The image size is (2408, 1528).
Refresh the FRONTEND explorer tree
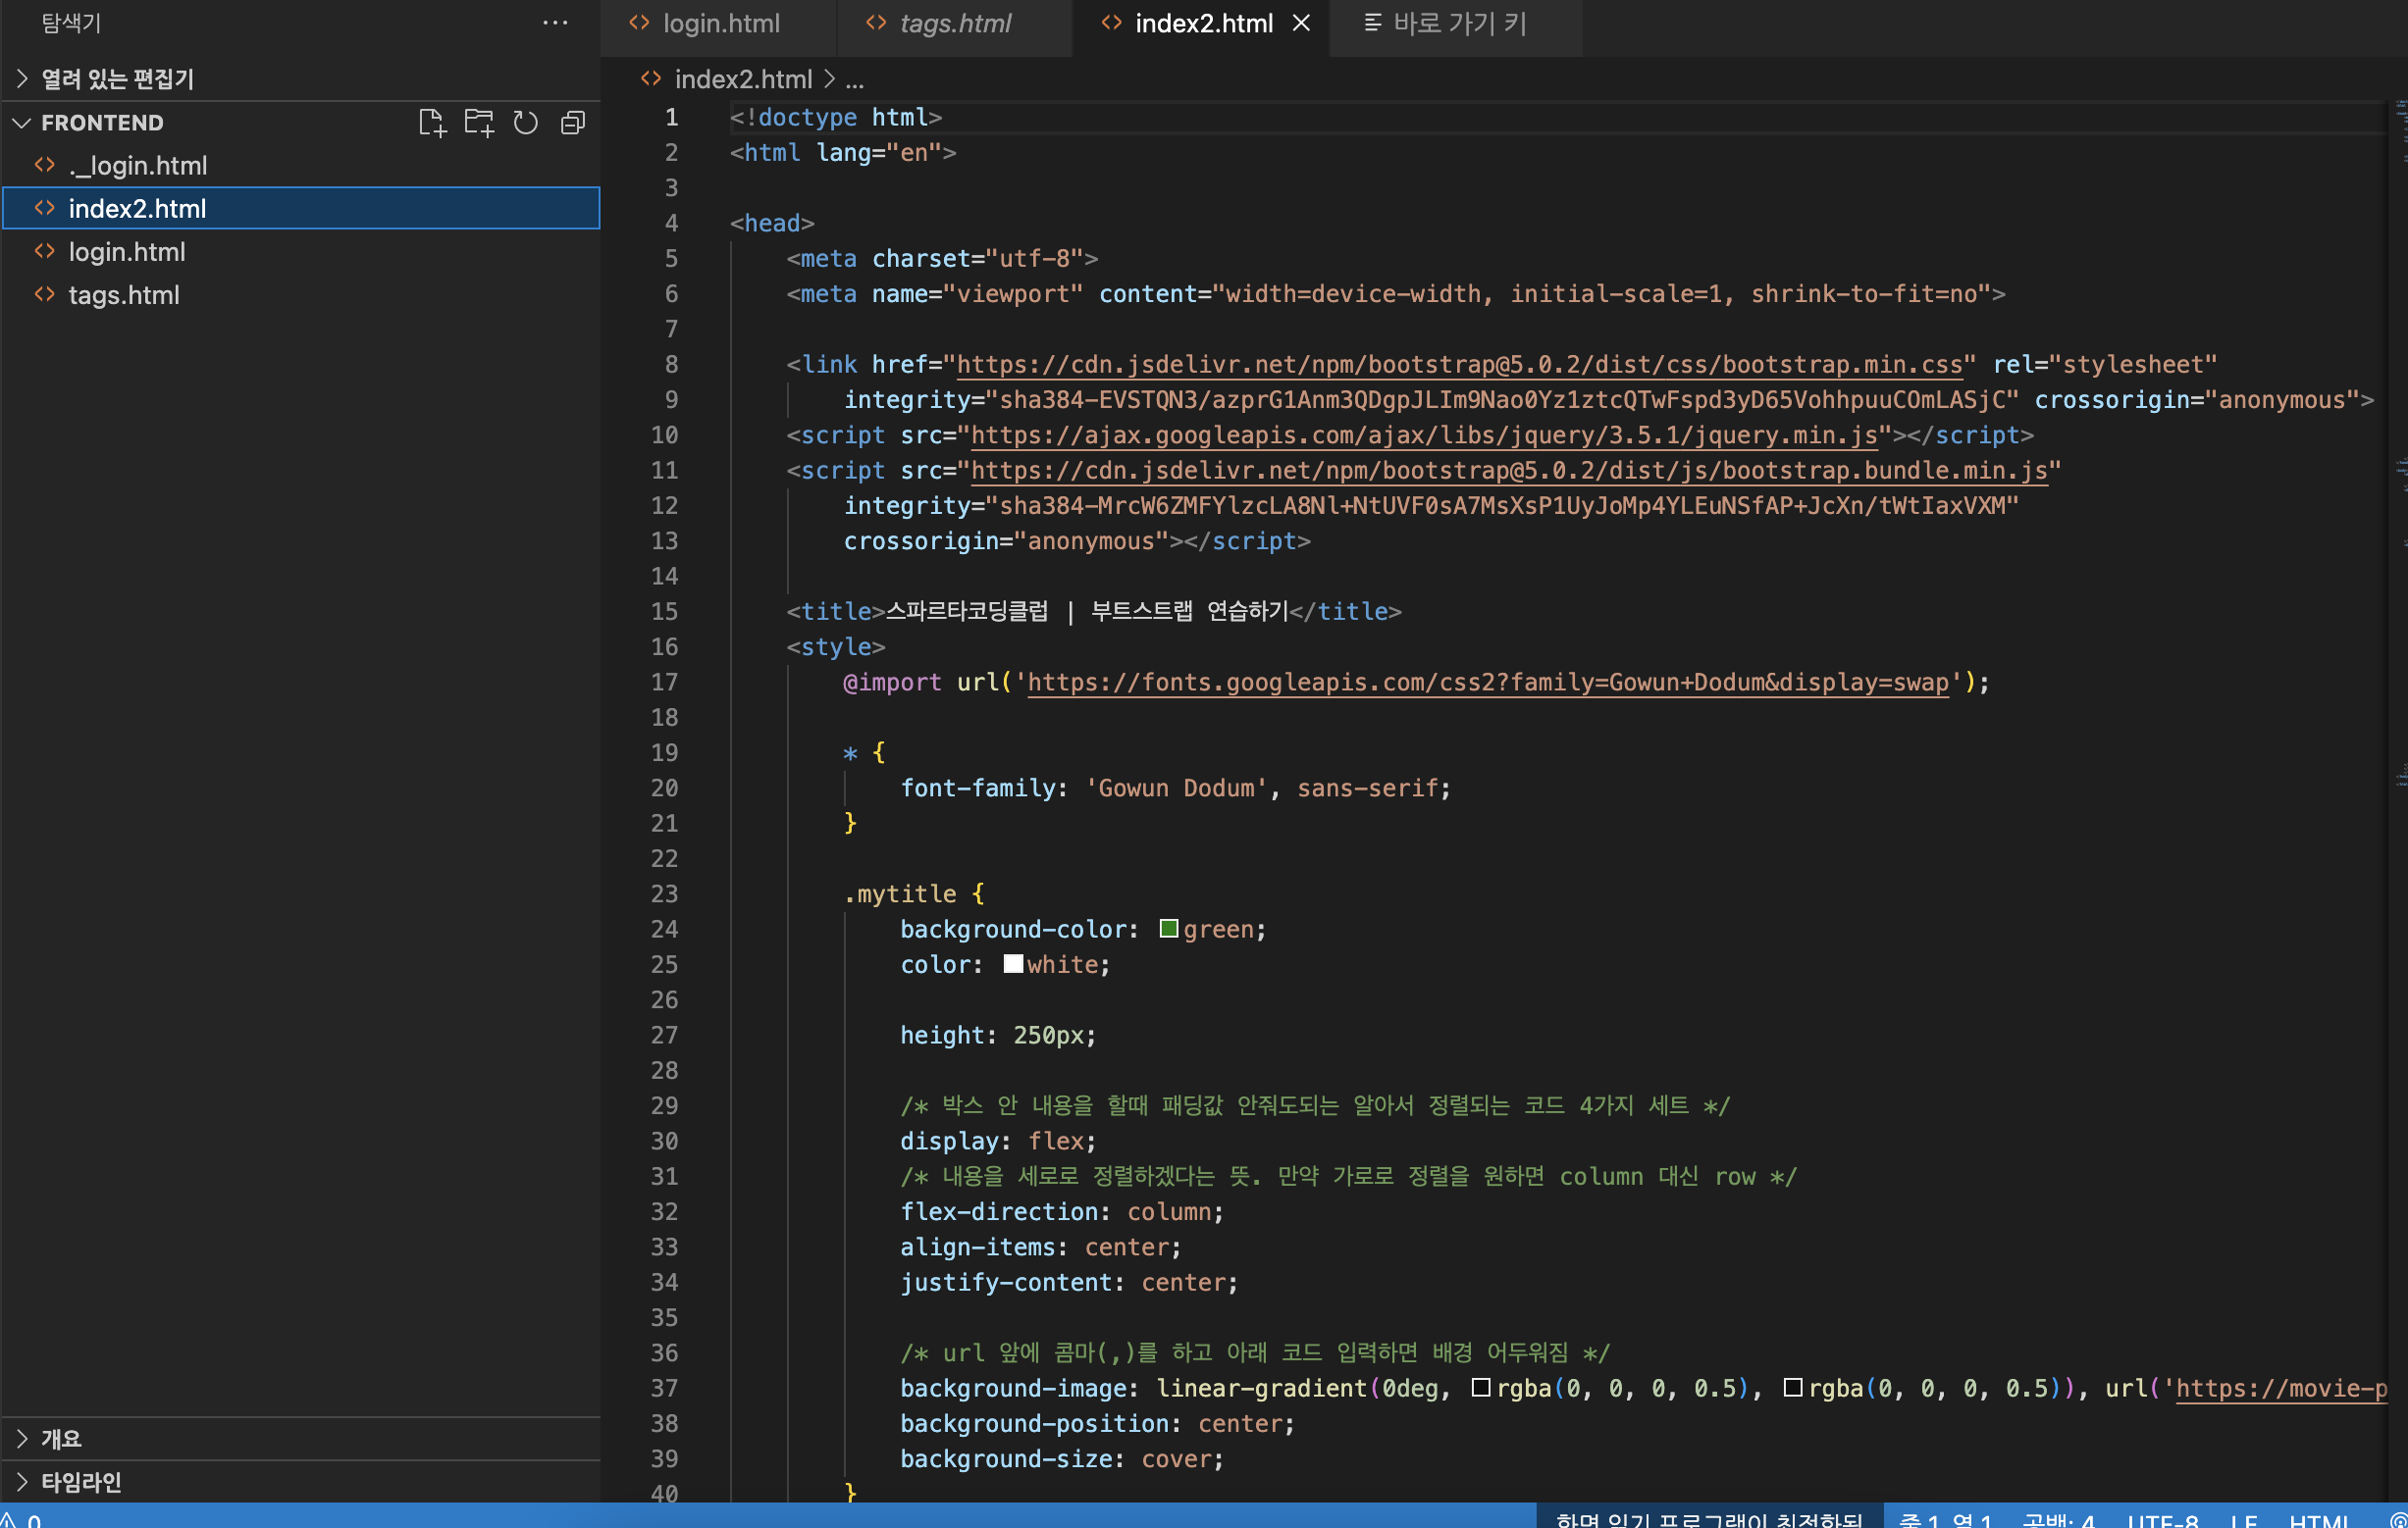(x=526, y=123)
